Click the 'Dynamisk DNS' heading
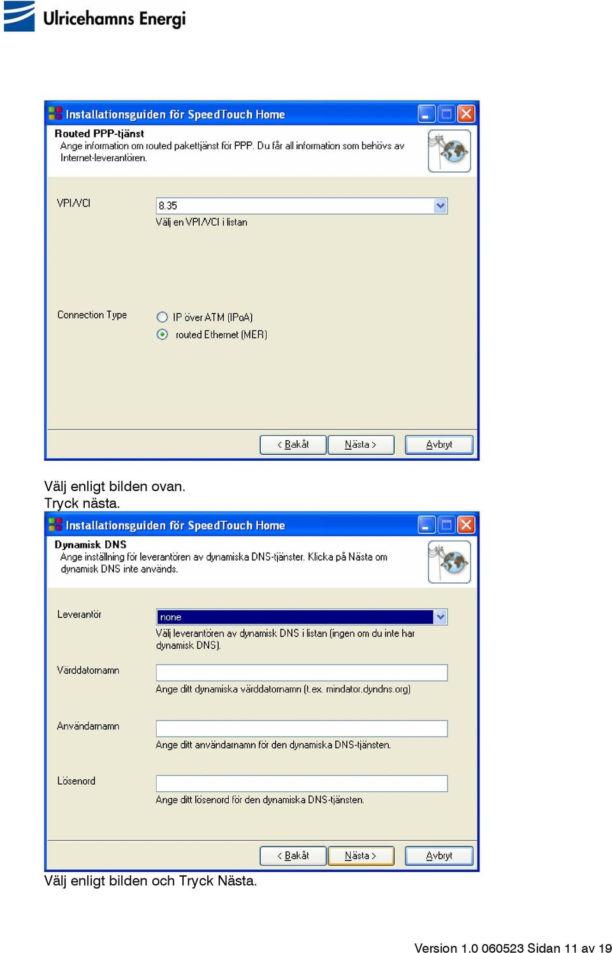 tap(91, 545)
